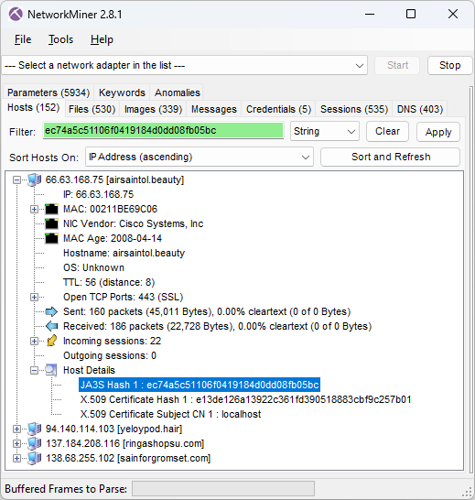Switch to the Anomalies tab
The image size is (475, 500).
[x=178, y=92]
